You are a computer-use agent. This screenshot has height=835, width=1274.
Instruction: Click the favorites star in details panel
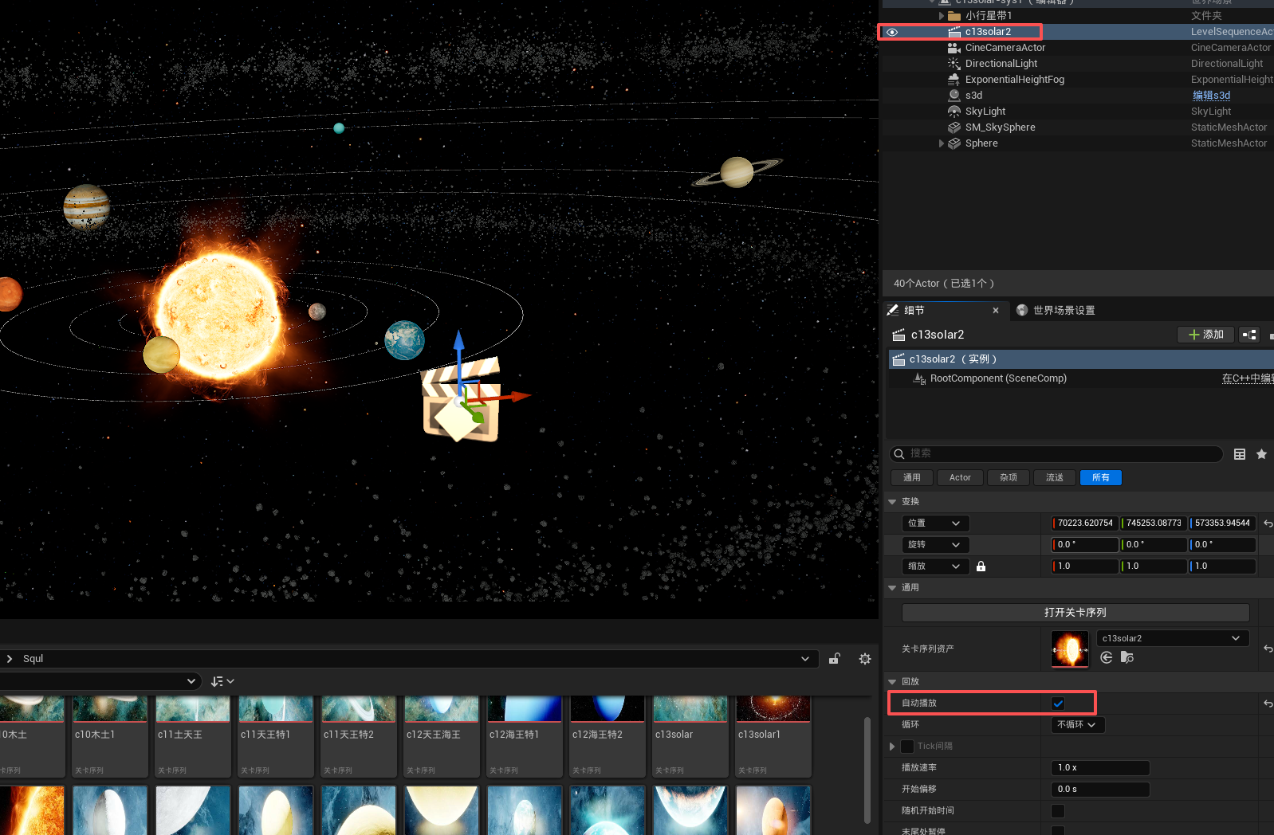(1262, 454)
